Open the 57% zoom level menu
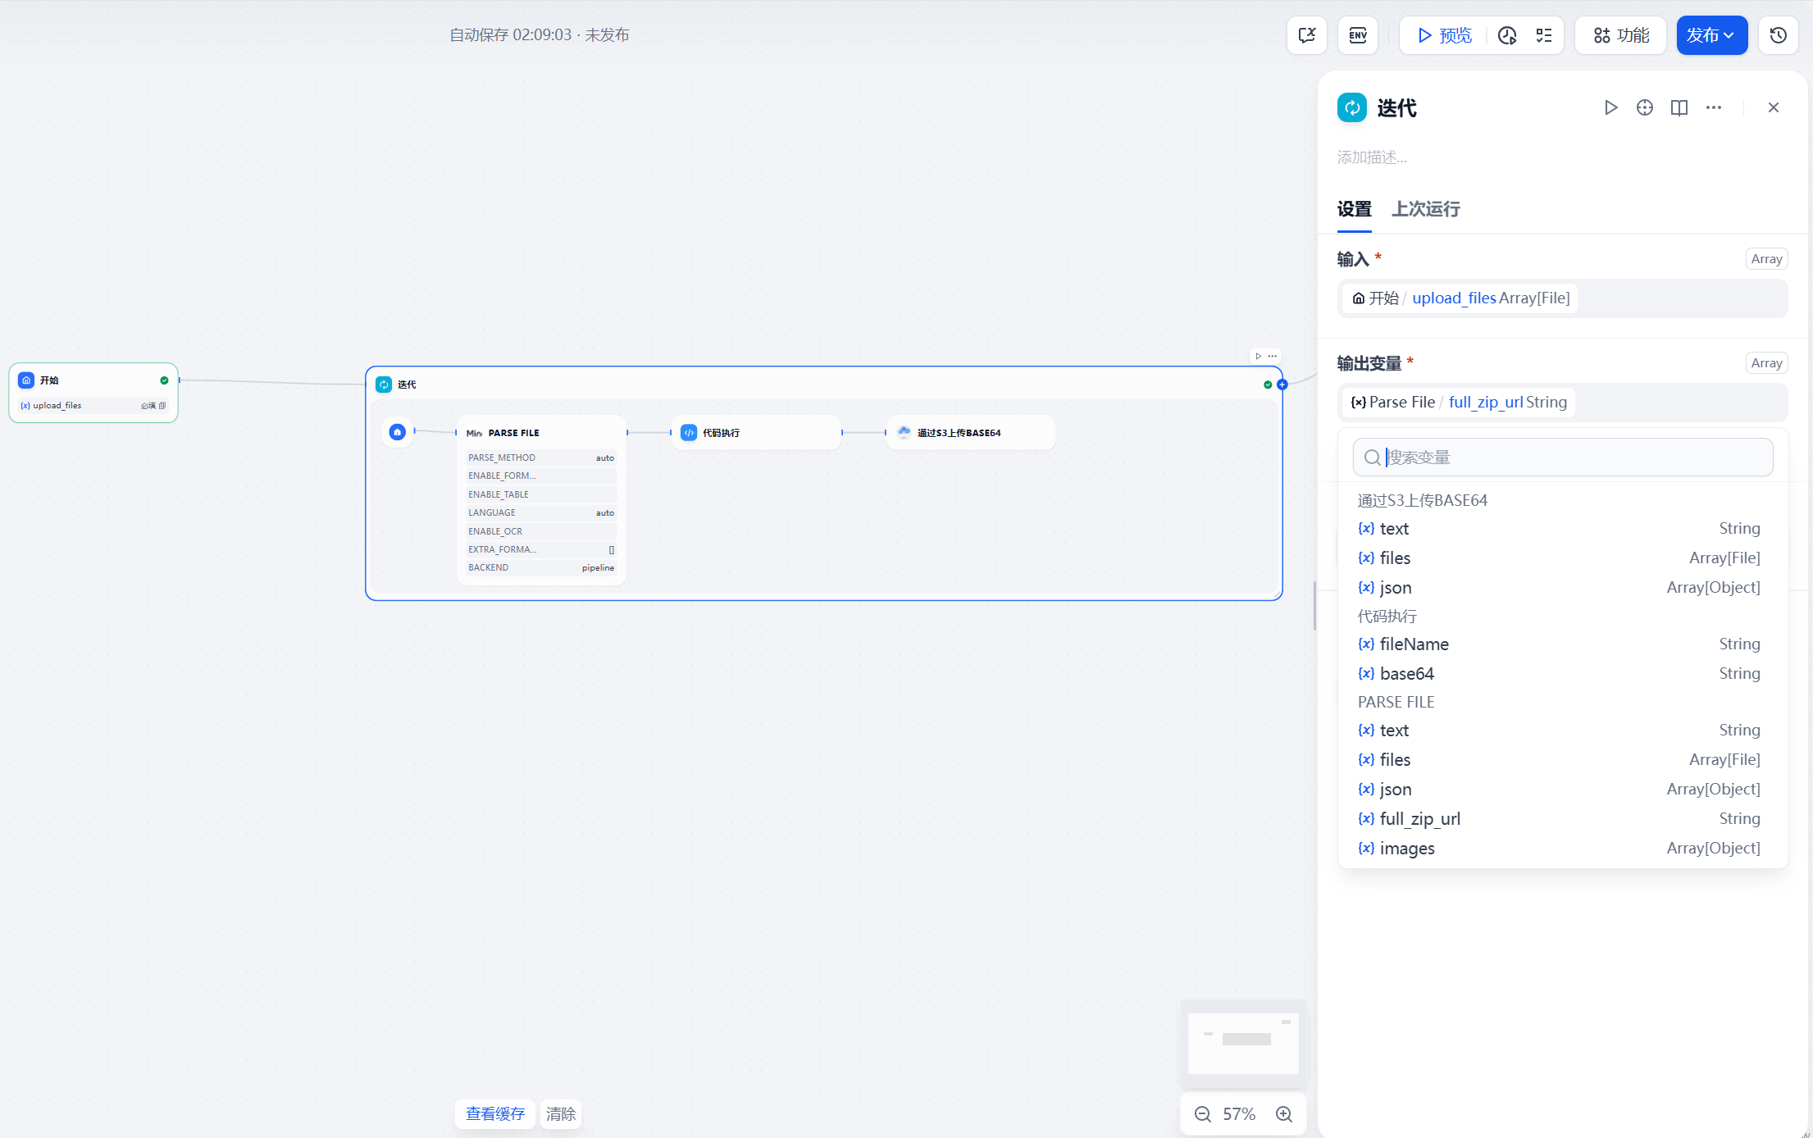 coord(1239,1113)
